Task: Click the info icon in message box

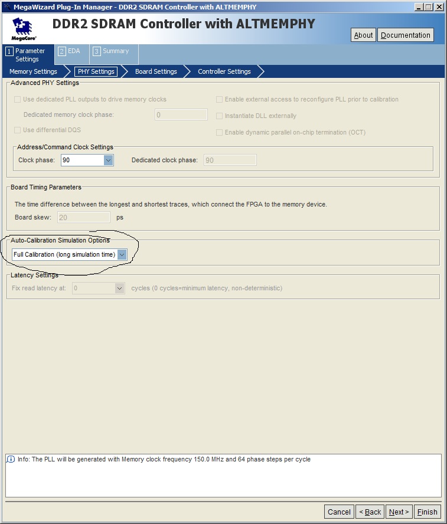Action: tap(11, 459)
